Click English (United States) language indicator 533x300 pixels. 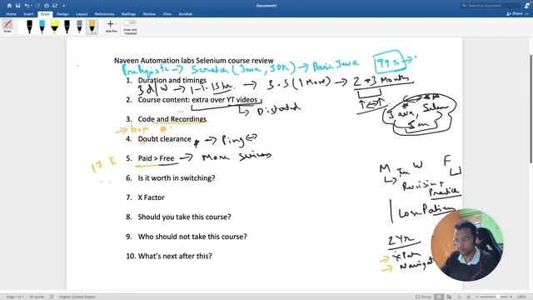tap(77, 297)
